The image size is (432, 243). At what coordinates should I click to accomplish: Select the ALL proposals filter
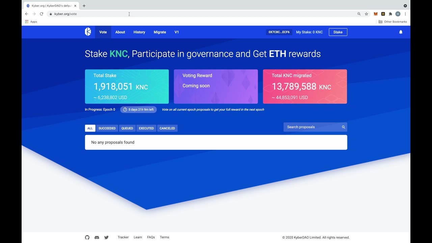tap(90, 128)
